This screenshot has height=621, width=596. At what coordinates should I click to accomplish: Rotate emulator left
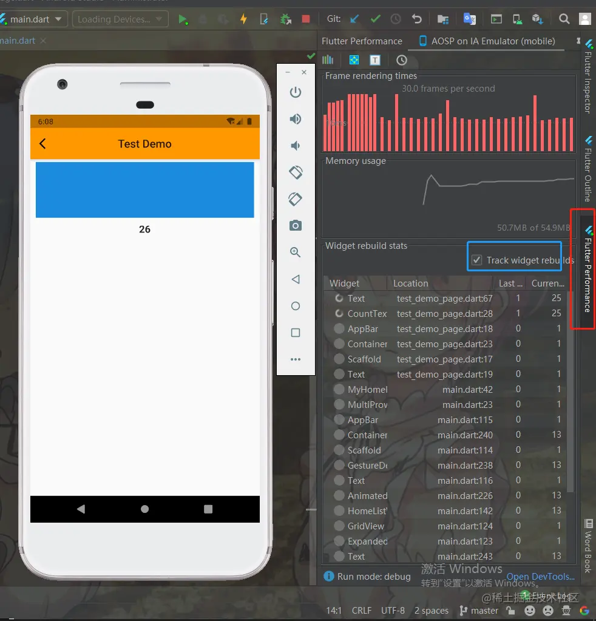(296, 172)
